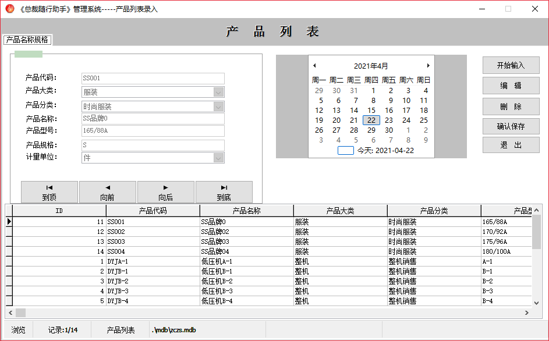Click the vertical scrollbar thumb
This screenshot has width=549, height=341.
tap(536, 232)
